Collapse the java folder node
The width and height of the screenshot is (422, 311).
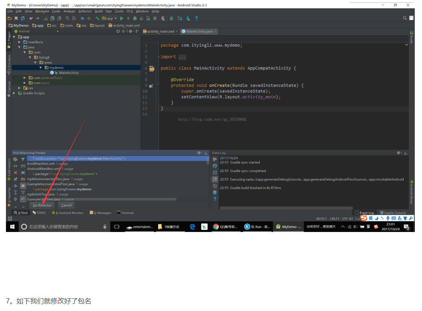click(20, 47)
